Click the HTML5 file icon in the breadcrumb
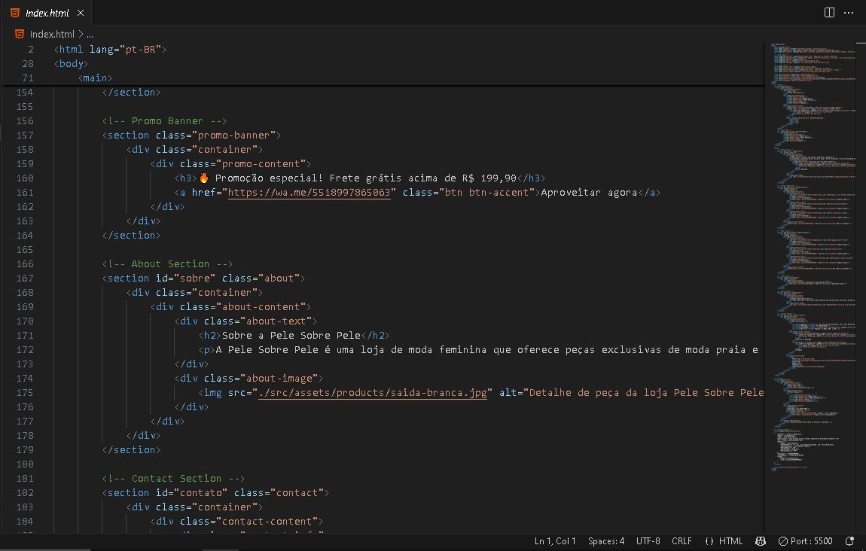 tap(20, 34)
